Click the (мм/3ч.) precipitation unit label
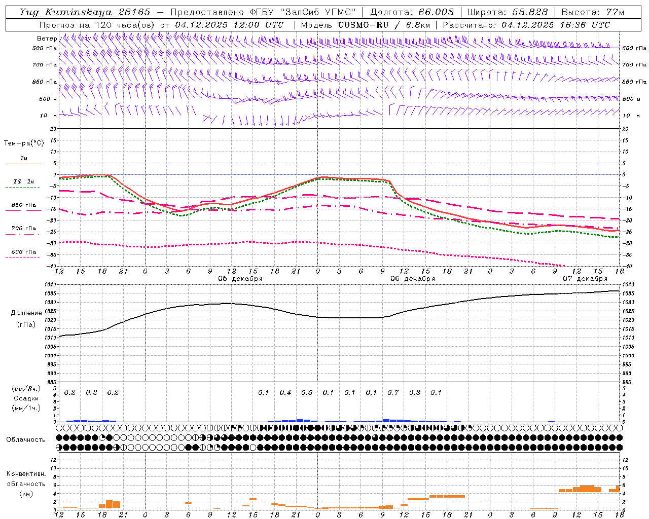The width and height of the screenshot is (649, 519). (x=26, y=389)
